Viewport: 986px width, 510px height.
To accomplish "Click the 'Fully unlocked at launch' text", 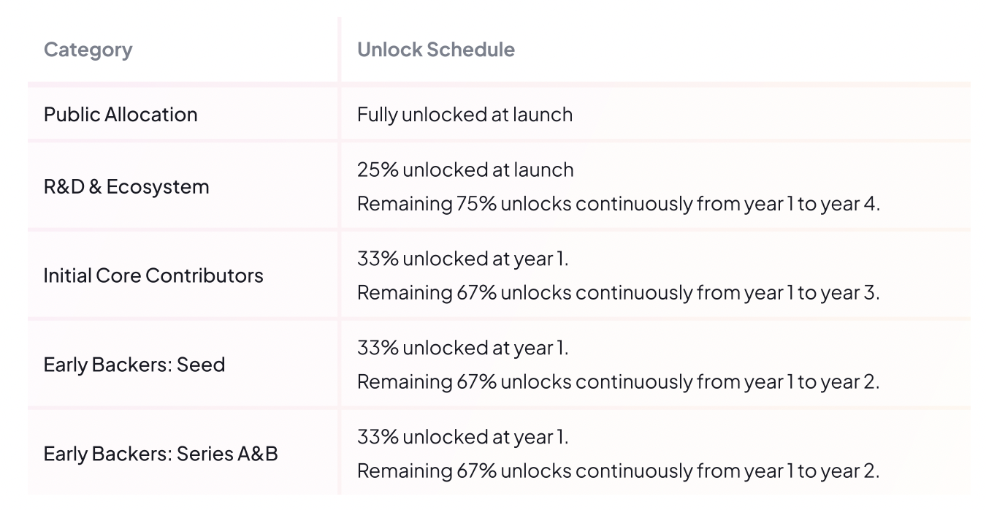I will [465, 115].
